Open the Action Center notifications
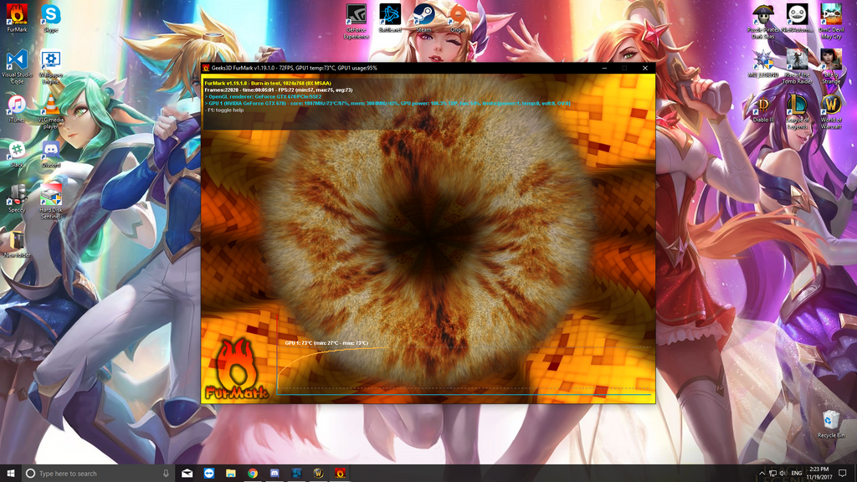The height and width of the screenshot is (482, 857). coord(842,474)
